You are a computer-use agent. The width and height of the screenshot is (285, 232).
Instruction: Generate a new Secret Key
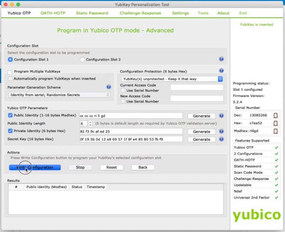(x=201, y=139)
